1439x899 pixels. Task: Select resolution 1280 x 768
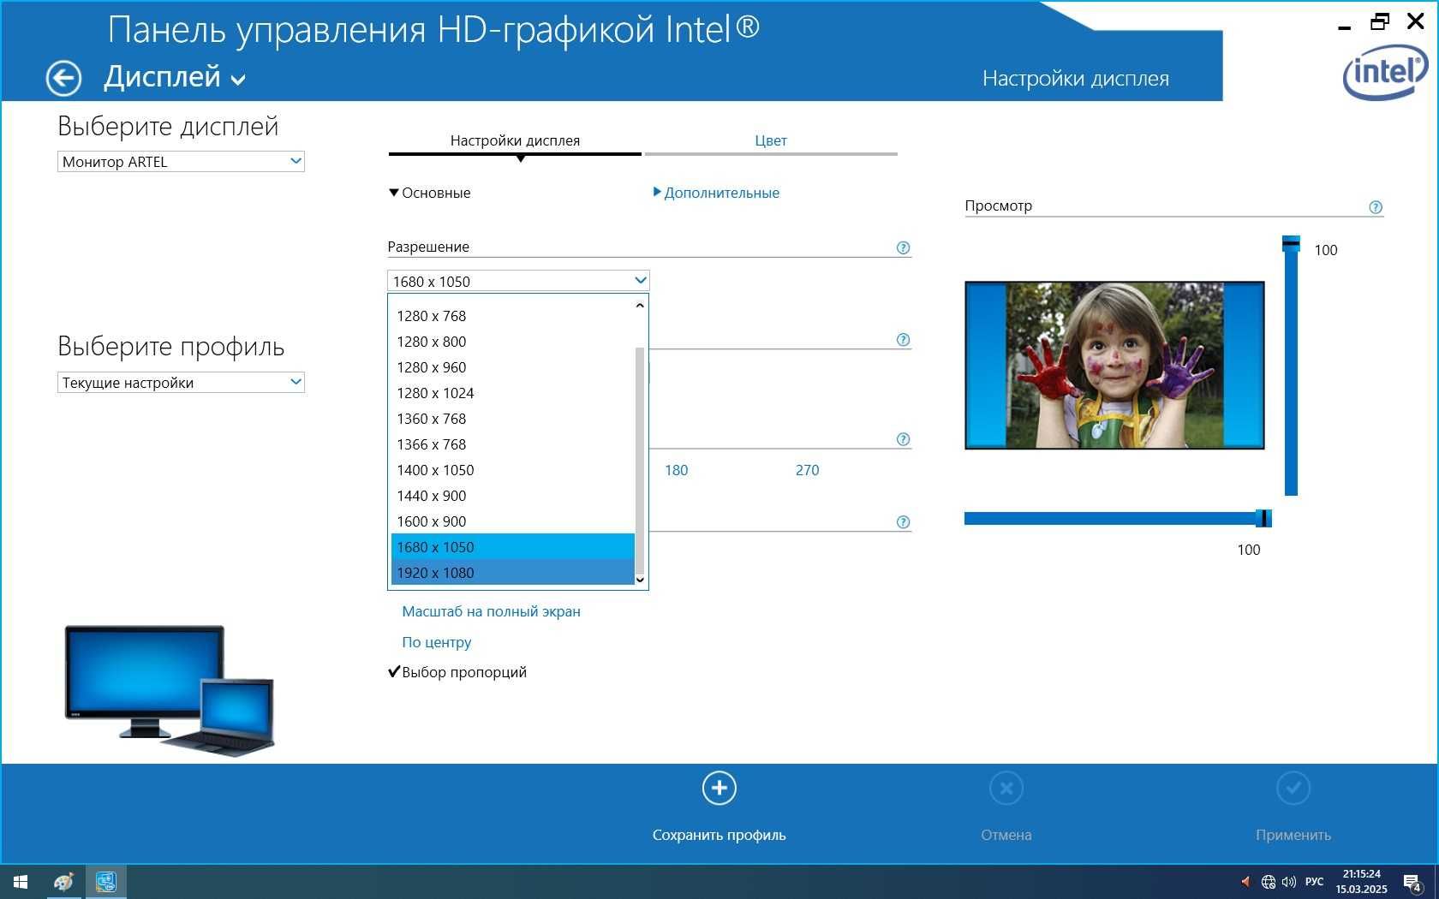512,316
